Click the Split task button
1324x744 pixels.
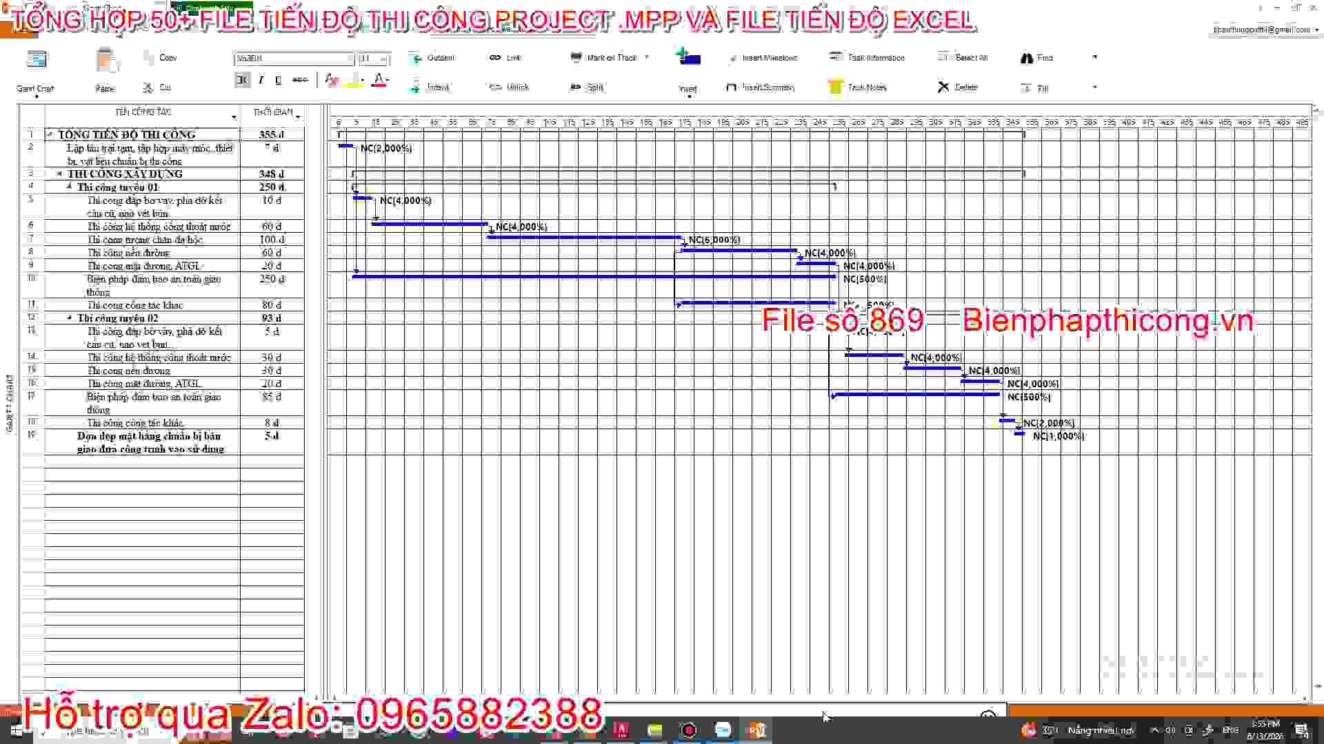click(x=587, y=87)
